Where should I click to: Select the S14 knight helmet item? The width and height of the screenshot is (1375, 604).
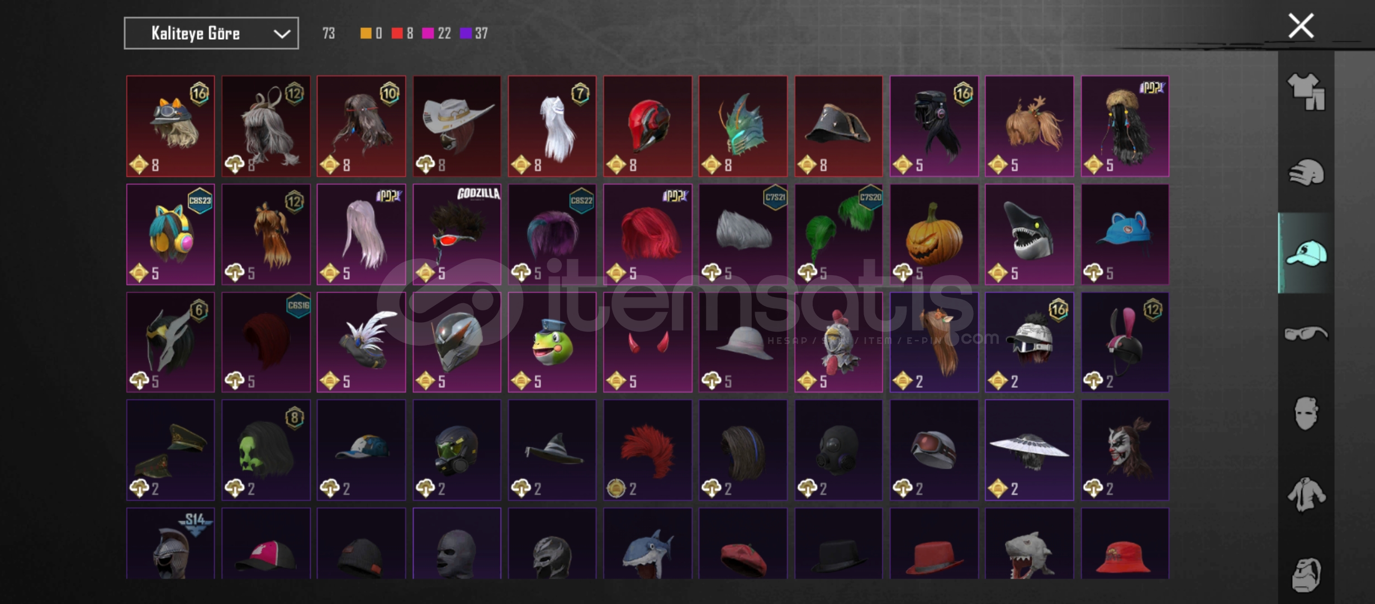coord(170,544)
